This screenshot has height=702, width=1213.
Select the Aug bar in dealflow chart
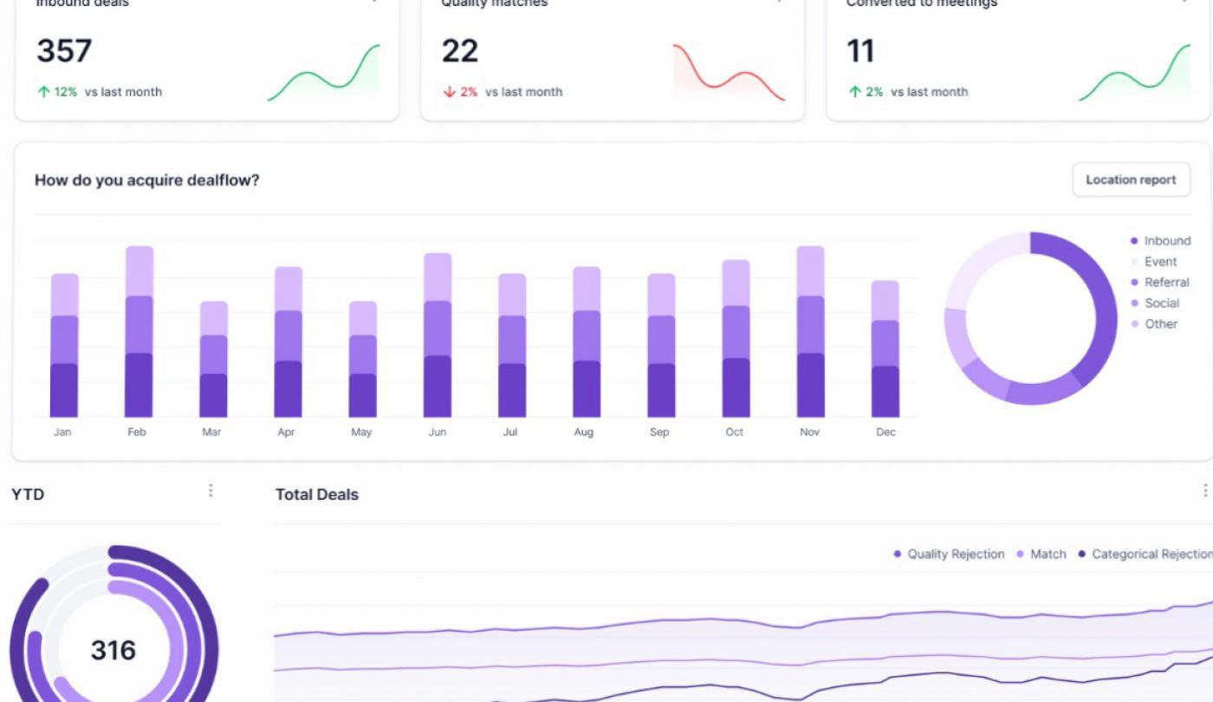[x=587, y=342]
